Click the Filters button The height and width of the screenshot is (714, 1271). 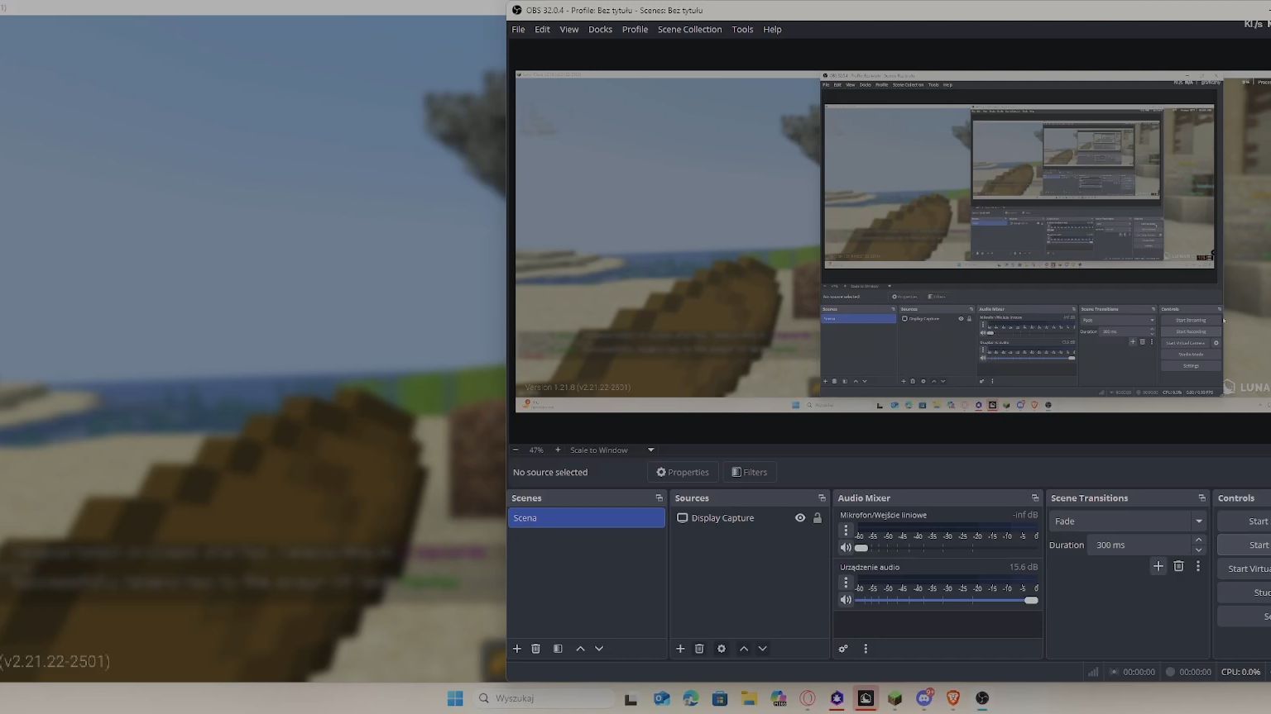coord(750,472)
